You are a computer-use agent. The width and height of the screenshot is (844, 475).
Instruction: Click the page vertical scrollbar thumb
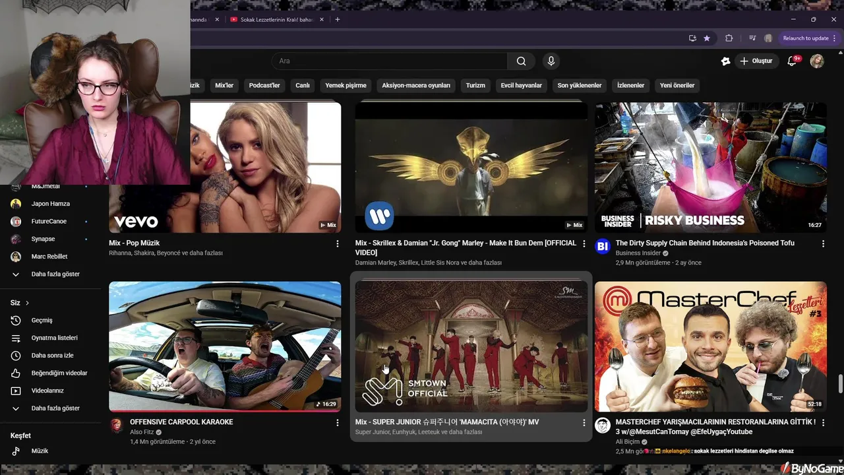[x=840, y=383]
